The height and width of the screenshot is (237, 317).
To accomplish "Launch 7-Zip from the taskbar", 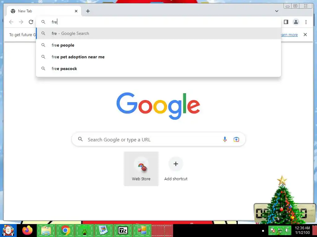I will click(x=123, y=231).
